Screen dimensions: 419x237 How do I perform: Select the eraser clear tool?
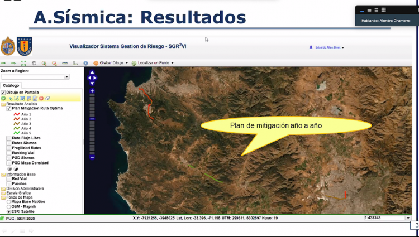click(x=47, y=98)
